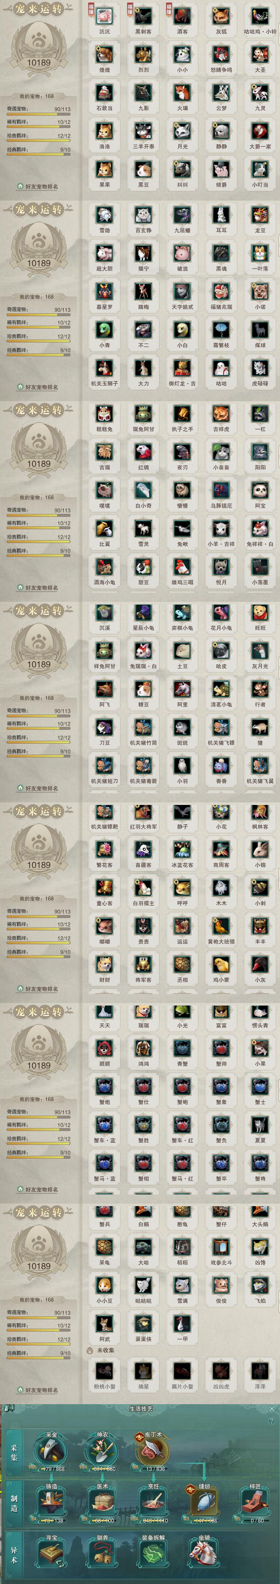Open help question mark in 生活技艺 panel
Screen dimensions: 280x1584
click(271, 1421)
